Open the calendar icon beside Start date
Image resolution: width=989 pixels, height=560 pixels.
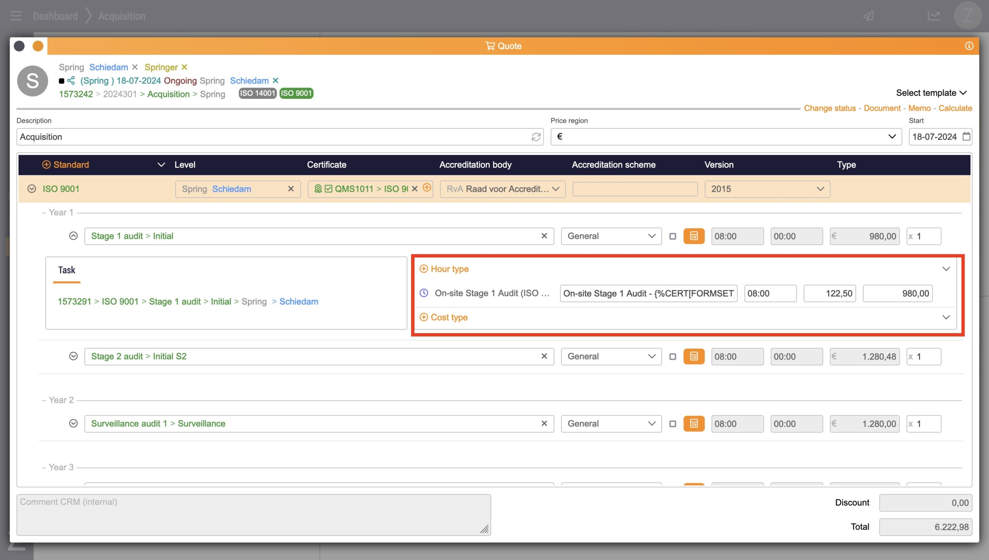click(966, 137)
